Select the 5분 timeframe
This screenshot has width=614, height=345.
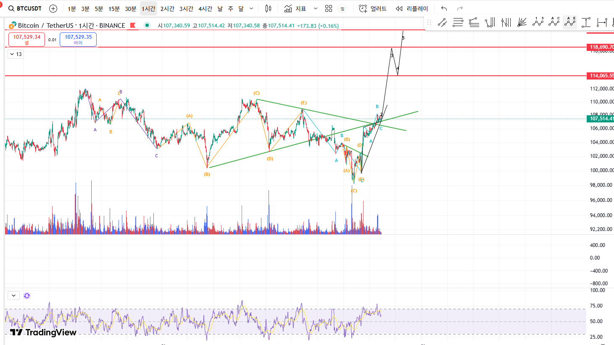click(x=99, y=8)
